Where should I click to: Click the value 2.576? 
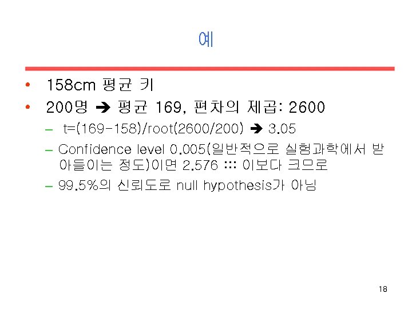[200, 165]
